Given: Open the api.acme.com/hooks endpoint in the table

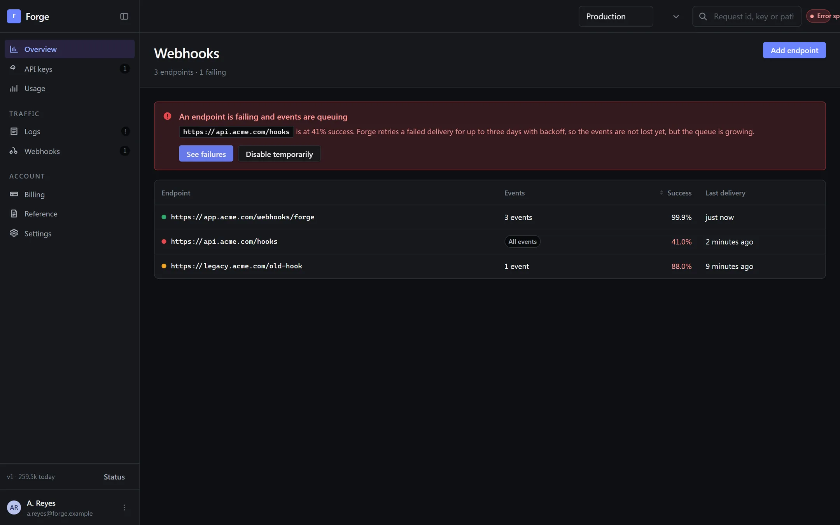Looking at the screenshot, I should coord(490,241).
